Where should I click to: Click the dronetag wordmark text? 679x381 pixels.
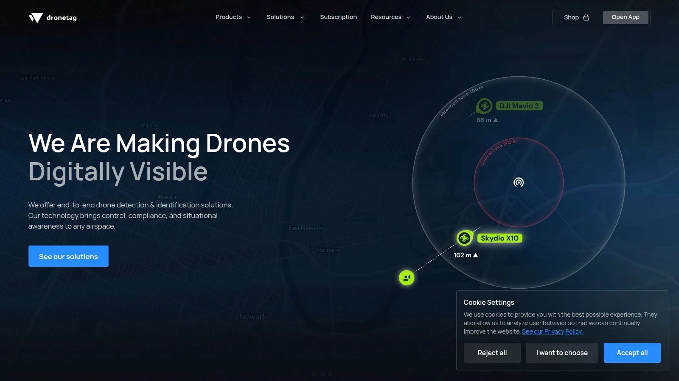pyautogui.click(x=62, y=18)
